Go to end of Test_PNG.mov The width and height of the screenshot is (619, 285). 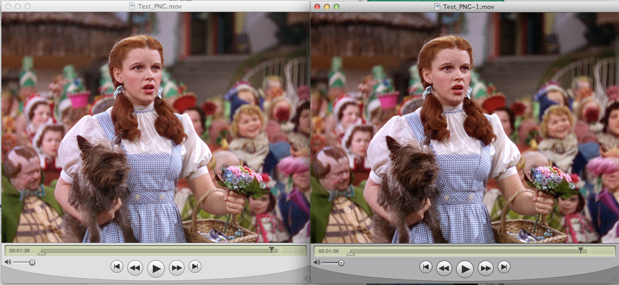(195, 266)
